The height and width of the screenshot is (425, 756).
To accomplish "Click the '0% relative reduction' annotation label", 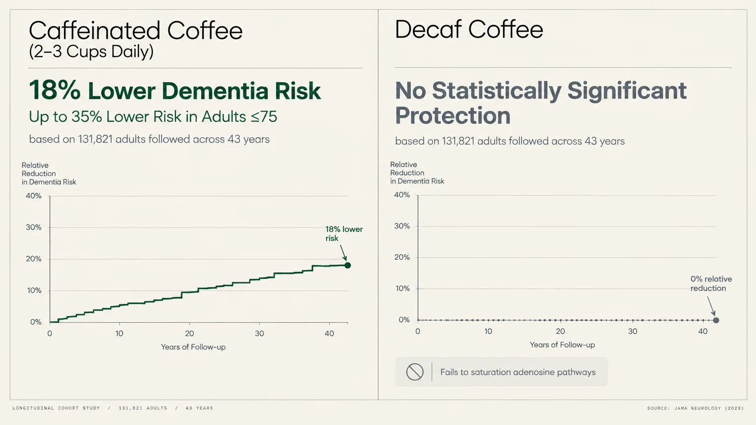I will tap(711, 284).
